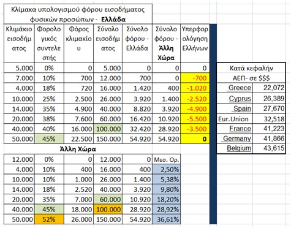Viewport: 291px width, 228px height.
Task: Select the 43,615 Belgium GDP value
Action: pyautogui.click(x=269, y=148)
